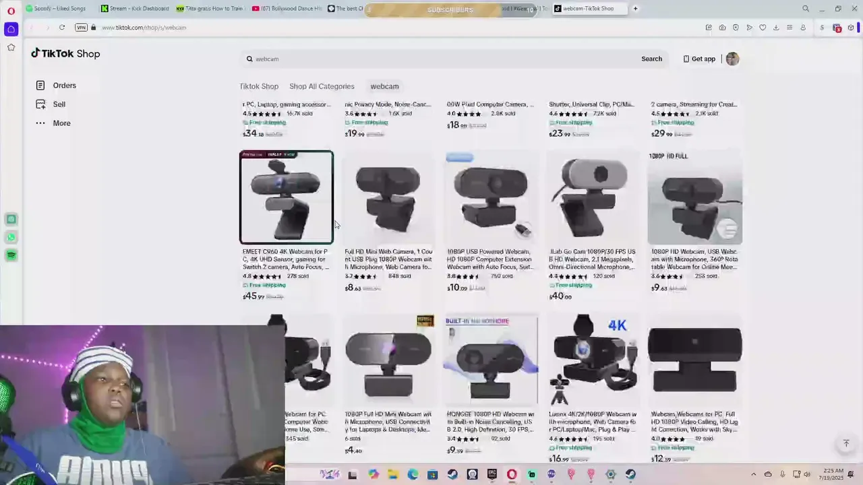Open the profile avatar menu
863x485 pixels.
732,59
